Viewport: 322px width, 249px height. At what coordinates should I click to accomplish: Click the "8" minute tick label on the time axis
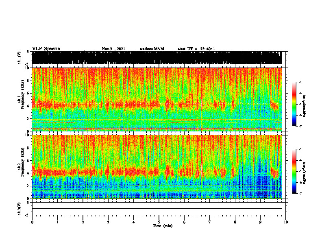coord(235,222)
